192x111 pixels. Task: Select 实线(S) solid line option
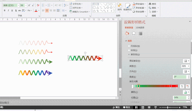tap(133, 50)
